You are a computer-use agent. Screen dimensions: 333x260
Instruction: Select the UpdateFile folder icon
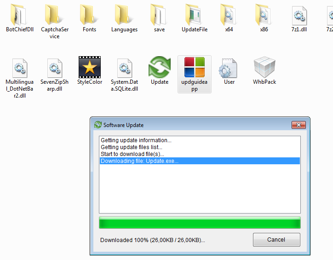coord(194,15)
